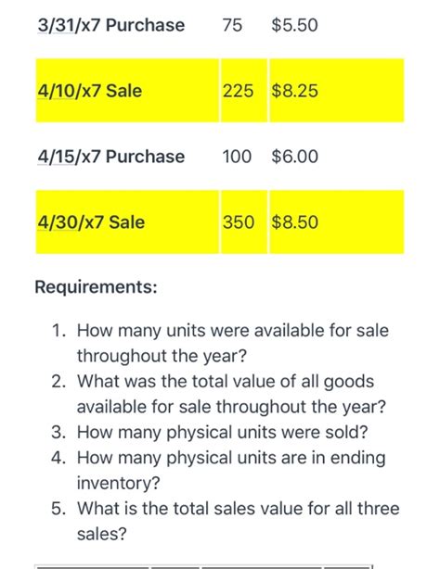Select the $8.50 highlighted price cell
Screen dimensions: 440x569
click(x=337, y=221)
